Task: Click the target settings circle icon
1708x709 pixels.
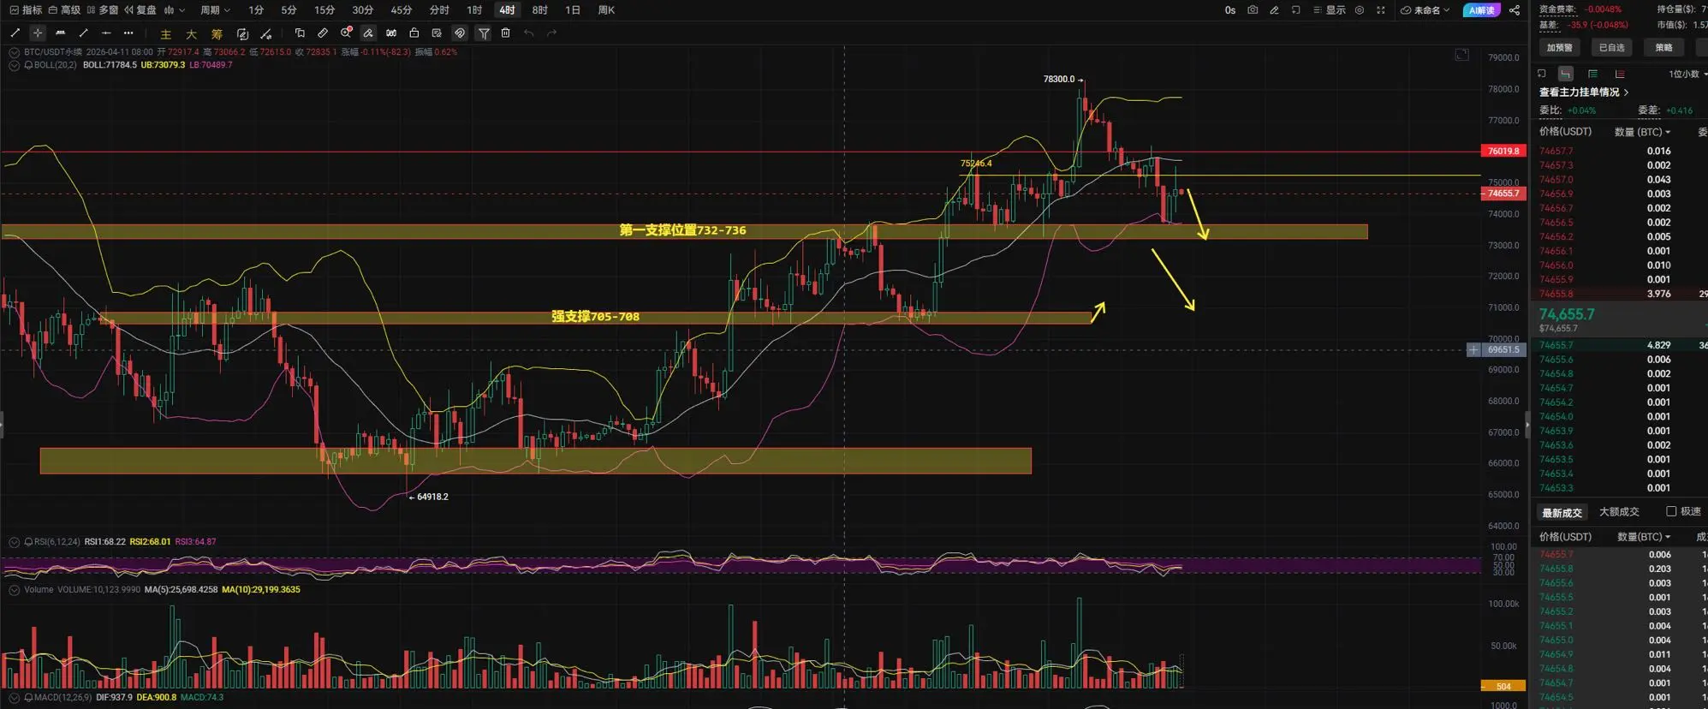Action: pos(1360,10)
